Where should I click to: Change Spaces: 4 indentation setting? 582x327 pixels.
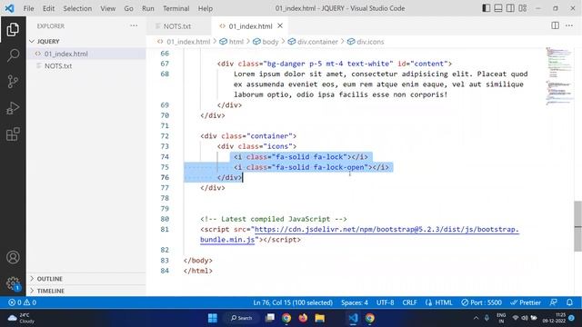tap(355, 302)
